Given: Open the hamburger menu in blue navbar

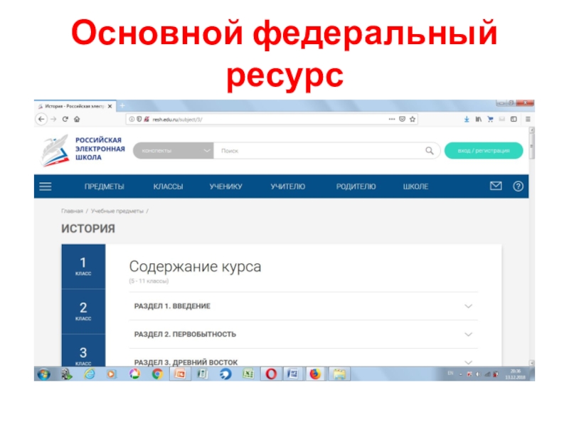Looking at the screenshot, I should point(46,187).
